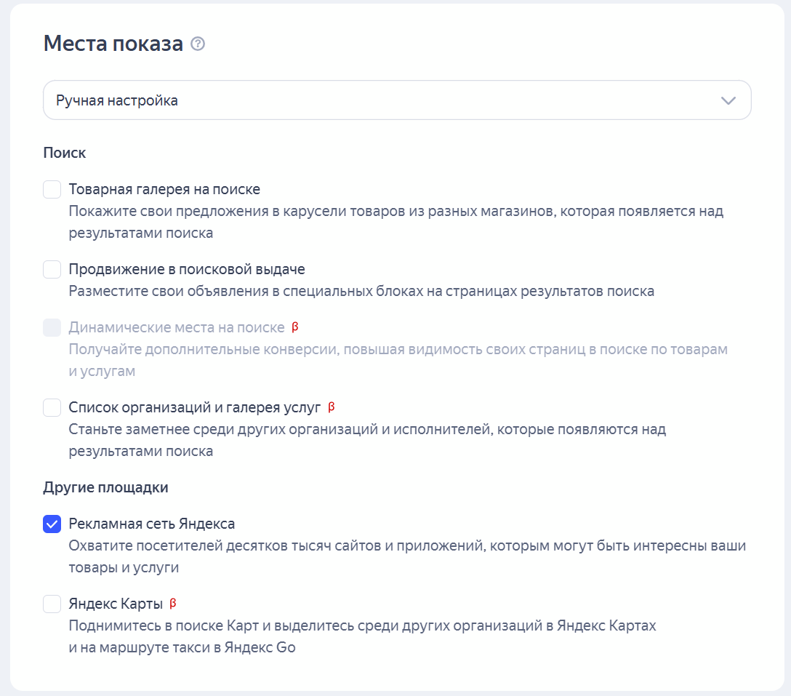This screenshot has width=791, height=696.
Task: Open the "Ручная настройка" dropdown
Action: [x=397, y=100]
